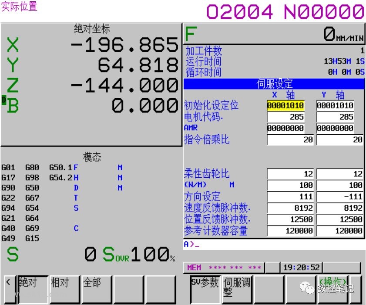Viewport: 366px width, 305px height.
Task: Select X axis gear M value 100
Action: tap(290, 185)
